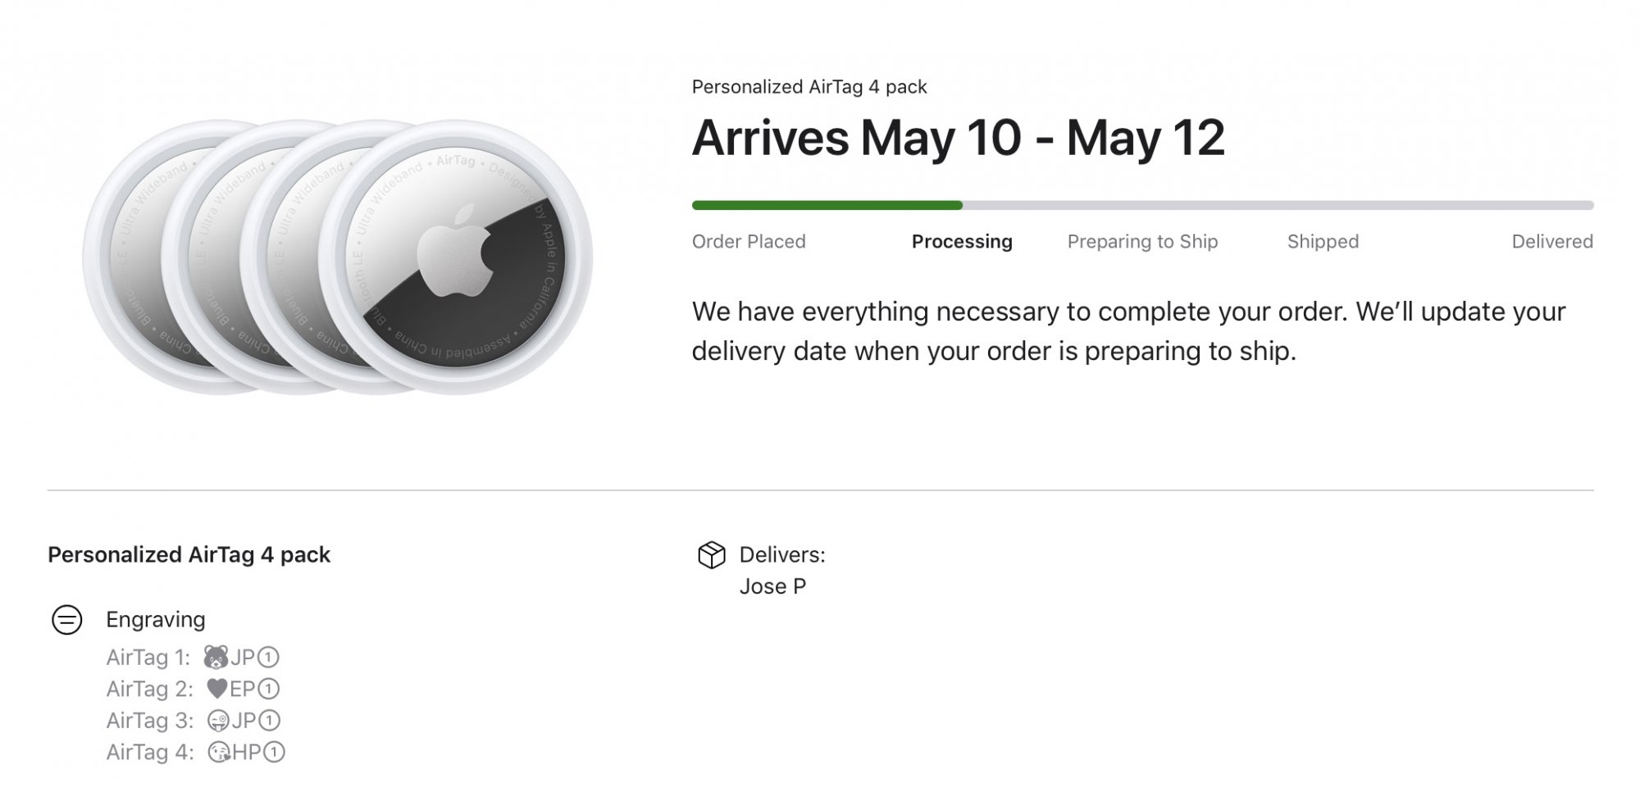Click the Engraving lines icon
The height and width of the screenshot is (788, 1640).
point(67,620)
